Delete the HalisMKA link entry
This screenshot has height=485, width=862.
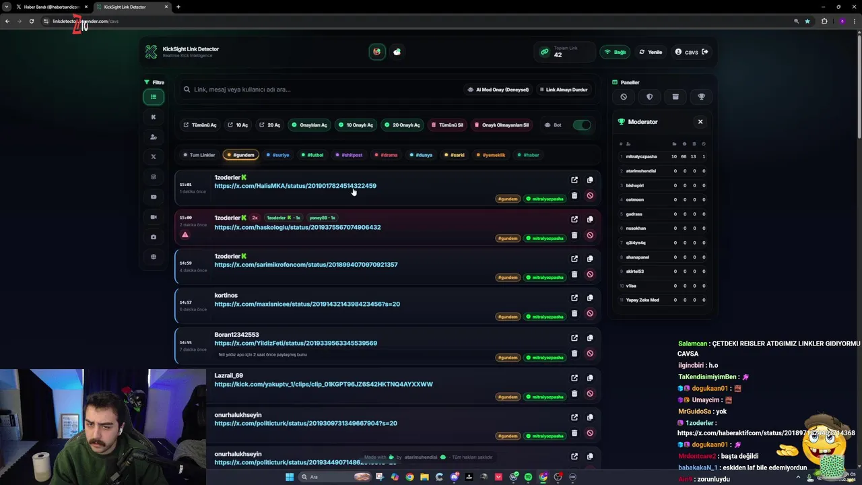click(574, 195)
